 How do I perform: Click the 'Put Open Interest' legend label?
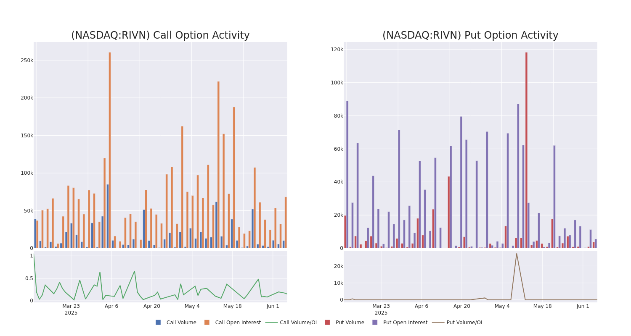405,323
